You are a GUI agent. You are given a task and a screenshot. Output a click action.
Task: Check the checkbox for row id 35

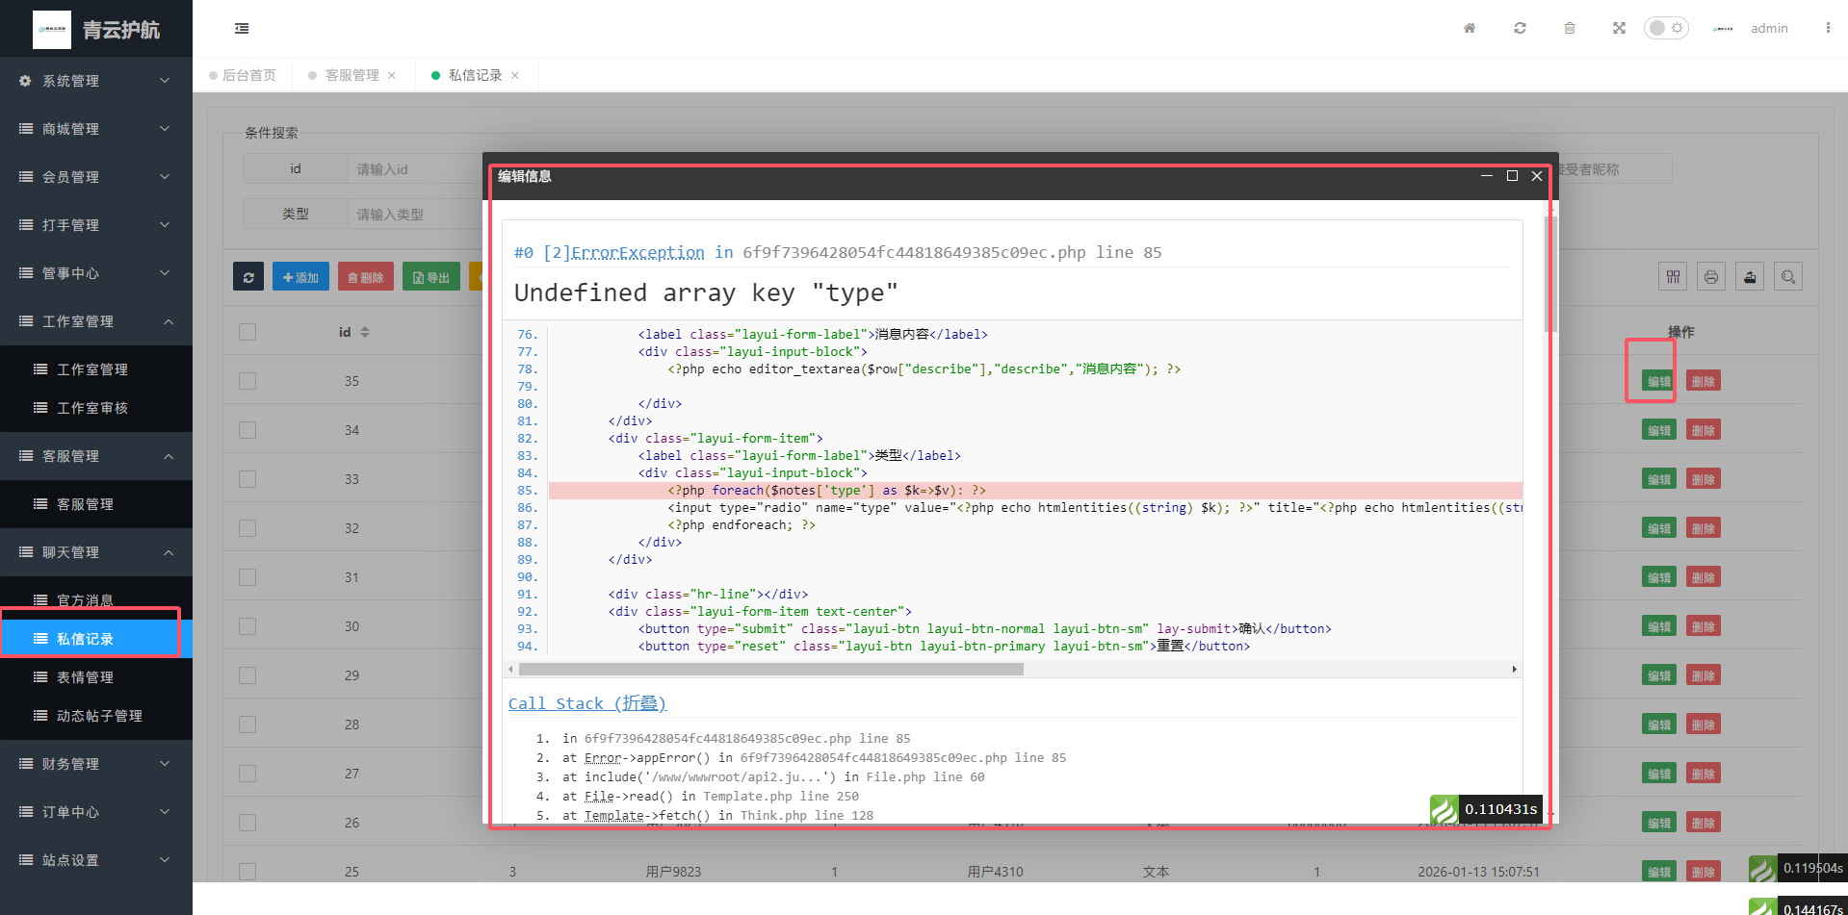point(247,381)
